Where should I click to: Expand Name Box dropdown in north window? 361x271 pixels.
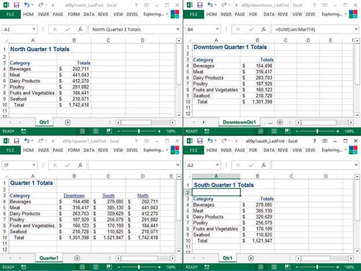tap(34, 30)
